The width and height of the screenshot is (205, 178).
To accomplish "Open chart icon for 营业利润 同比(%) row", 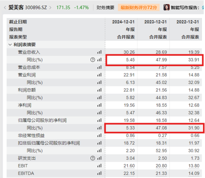I will [x=99, y=82].
